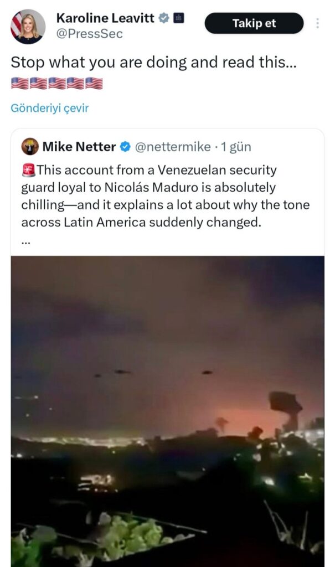The image size is (335, 567).
Task: Open quoted text about Venezuelan security guard
Action: pyautogui.click(x=165, y=196)
